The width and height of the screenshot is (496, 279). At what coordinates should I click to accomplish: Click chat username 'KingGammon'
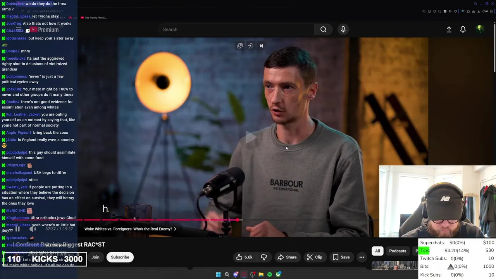click(17, 218)
